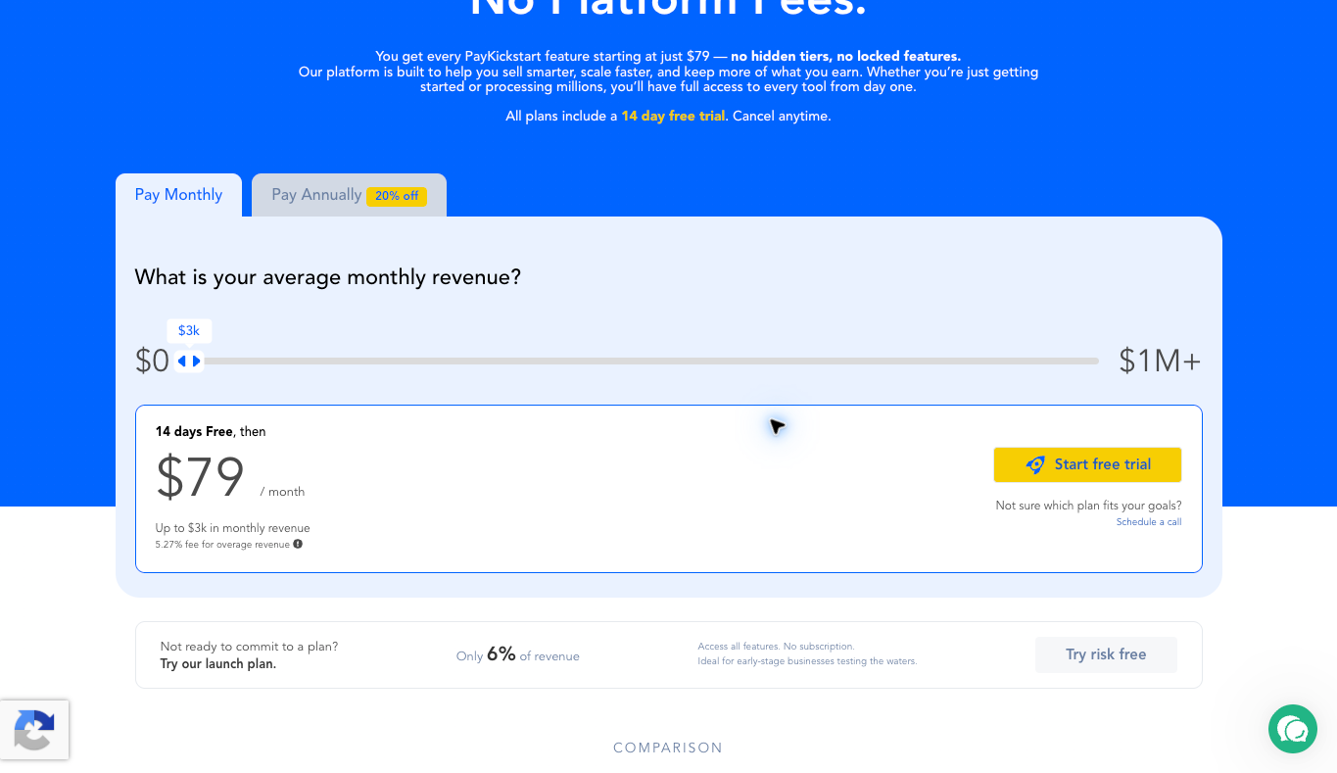Switch to the Pay Annually tab

point(349,195)
